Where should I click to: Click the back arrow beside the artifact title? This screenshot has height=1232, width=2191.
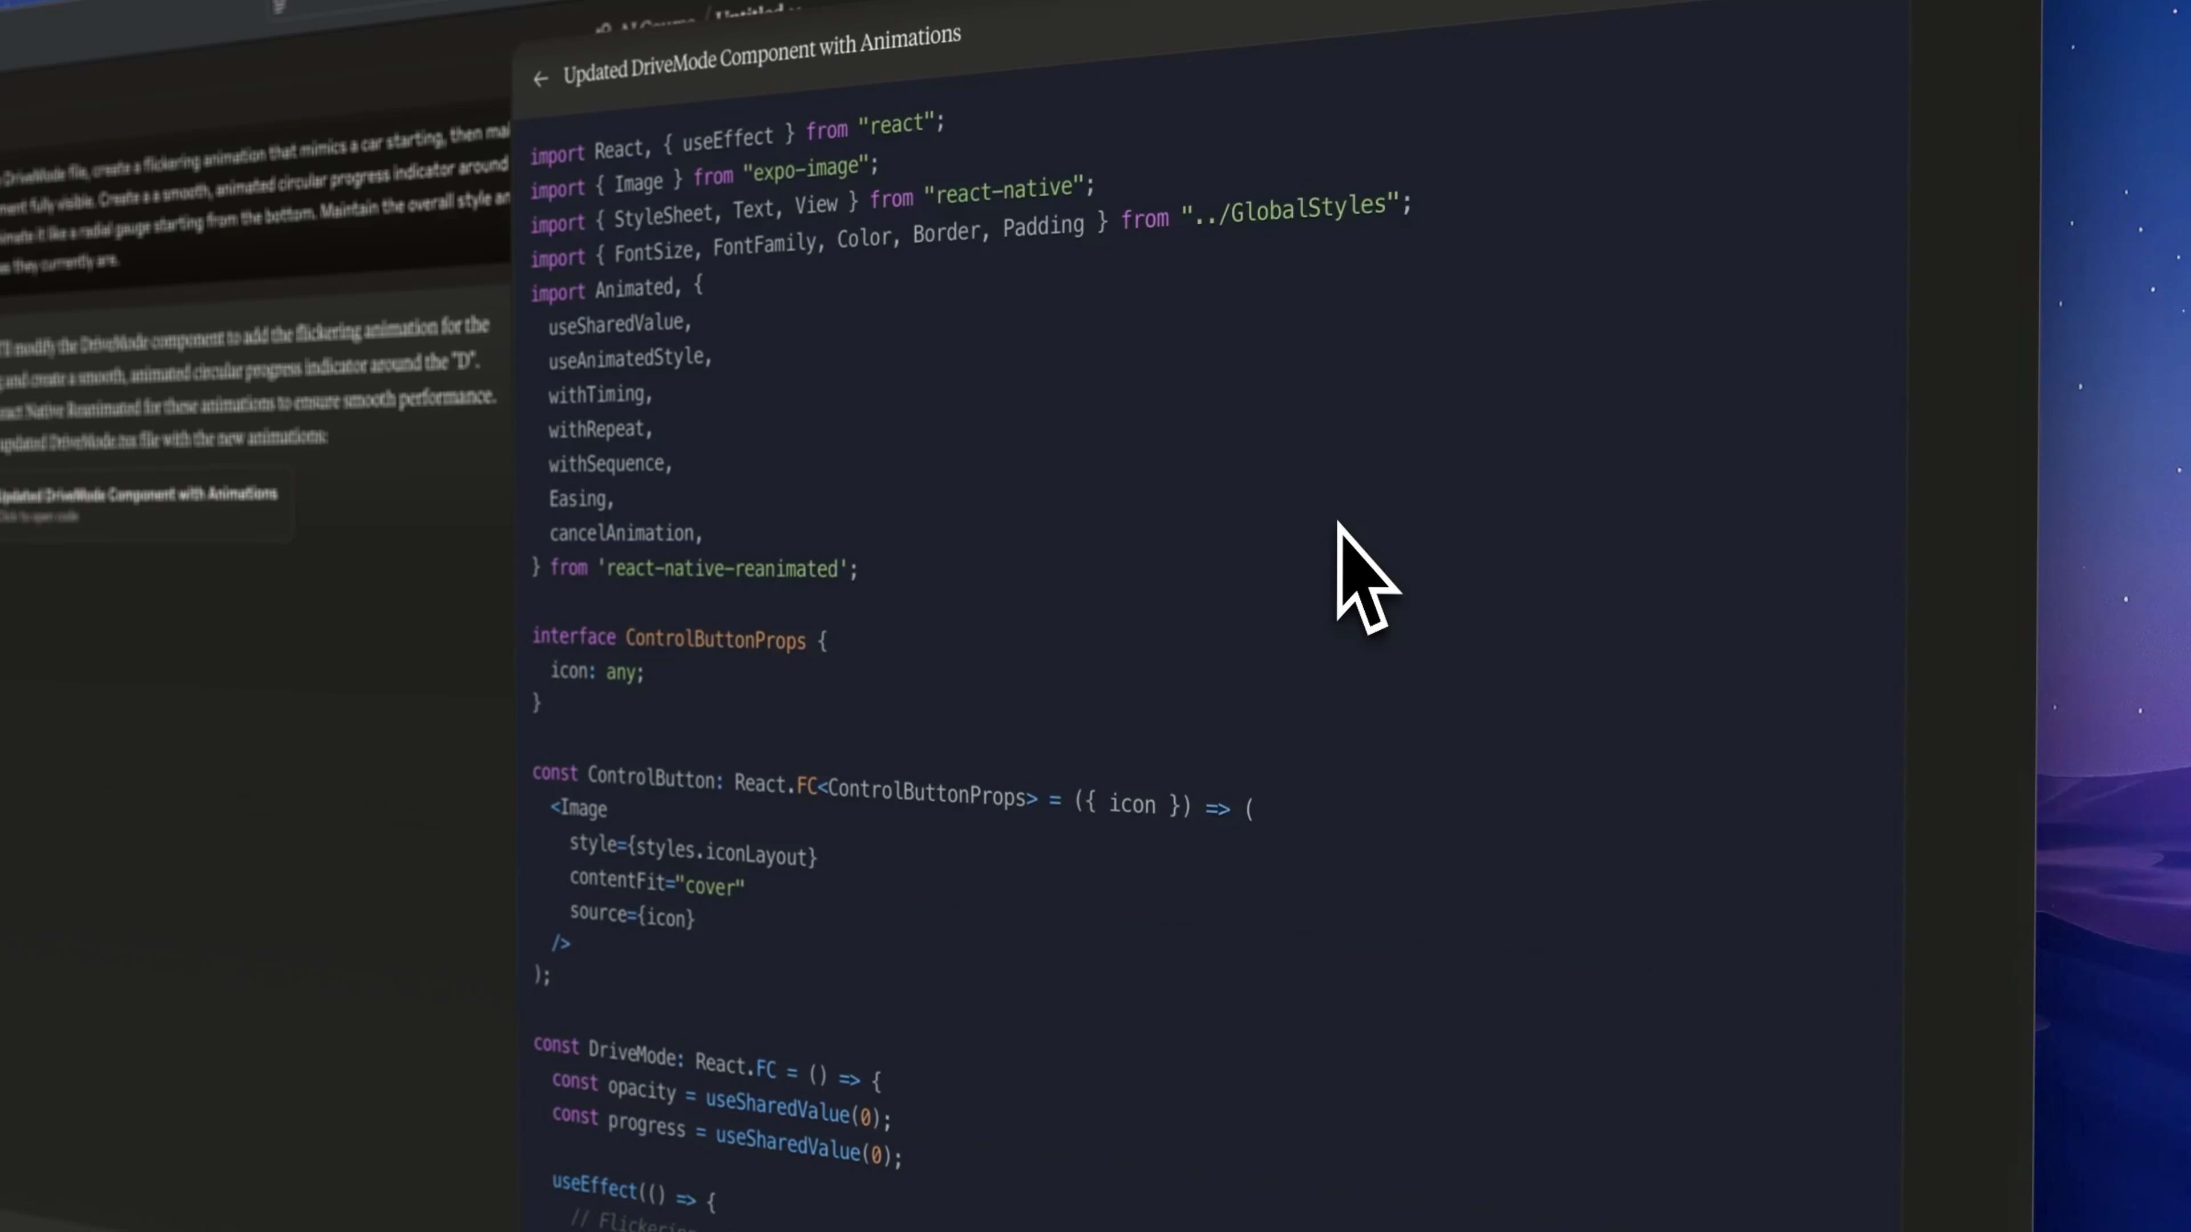pos(540,79)
